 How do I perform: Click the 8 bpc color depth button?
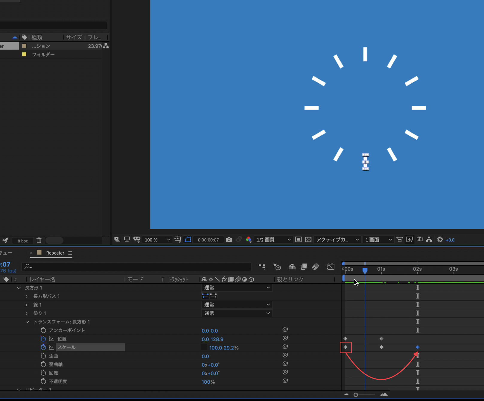click(23, 241)
